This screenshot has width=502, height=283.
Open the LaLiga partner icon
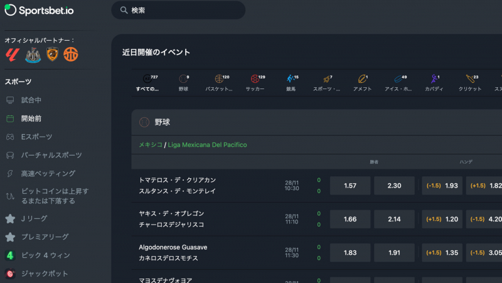13,55
